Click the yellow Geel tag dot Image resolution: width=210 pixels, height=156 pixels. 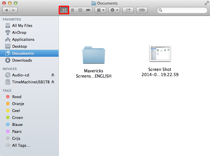(8, 111)
